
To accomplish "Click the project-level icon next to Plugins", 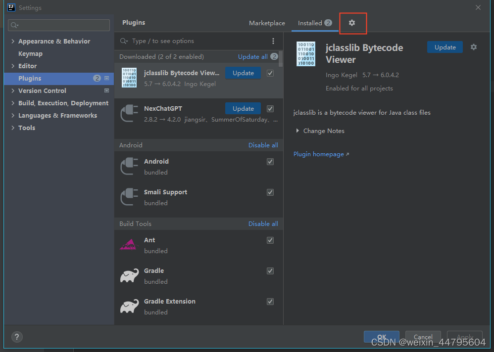I will (107, 78).
